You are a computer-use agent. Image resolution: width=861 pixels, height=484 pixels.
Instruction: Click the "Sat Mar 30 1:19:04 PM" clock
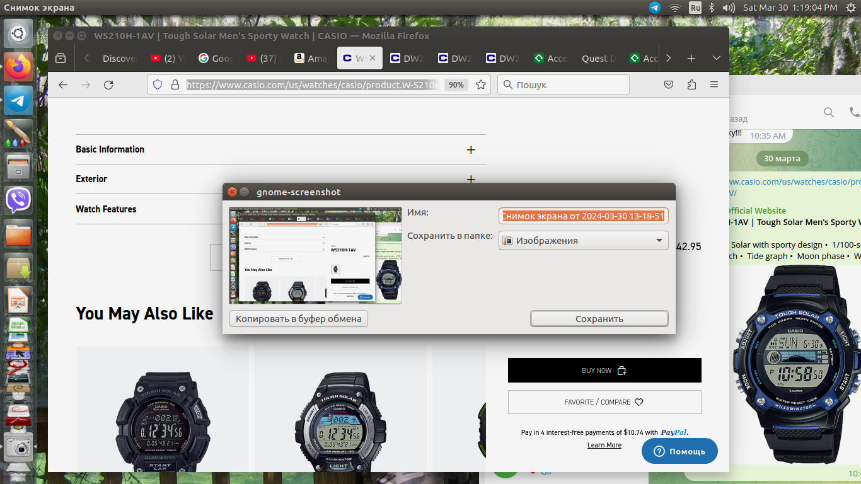click(x=790, y=8)
